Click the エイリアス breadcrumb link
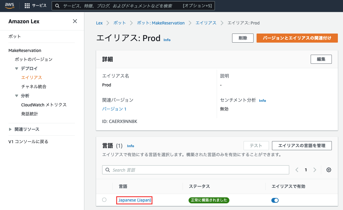 (x=206, y=23)
